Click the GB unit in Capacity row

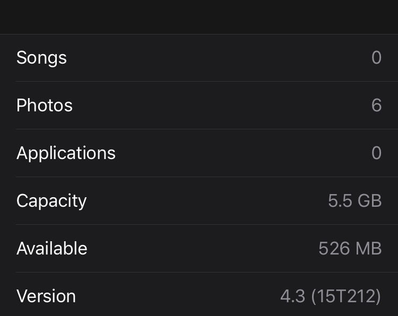(369, 200)
